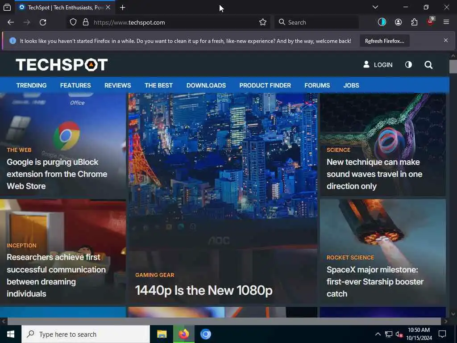Open the TechSpot site search icon
Image resolution: width=457 pixels, height=343 pixels.
click(x=428, y=65)
